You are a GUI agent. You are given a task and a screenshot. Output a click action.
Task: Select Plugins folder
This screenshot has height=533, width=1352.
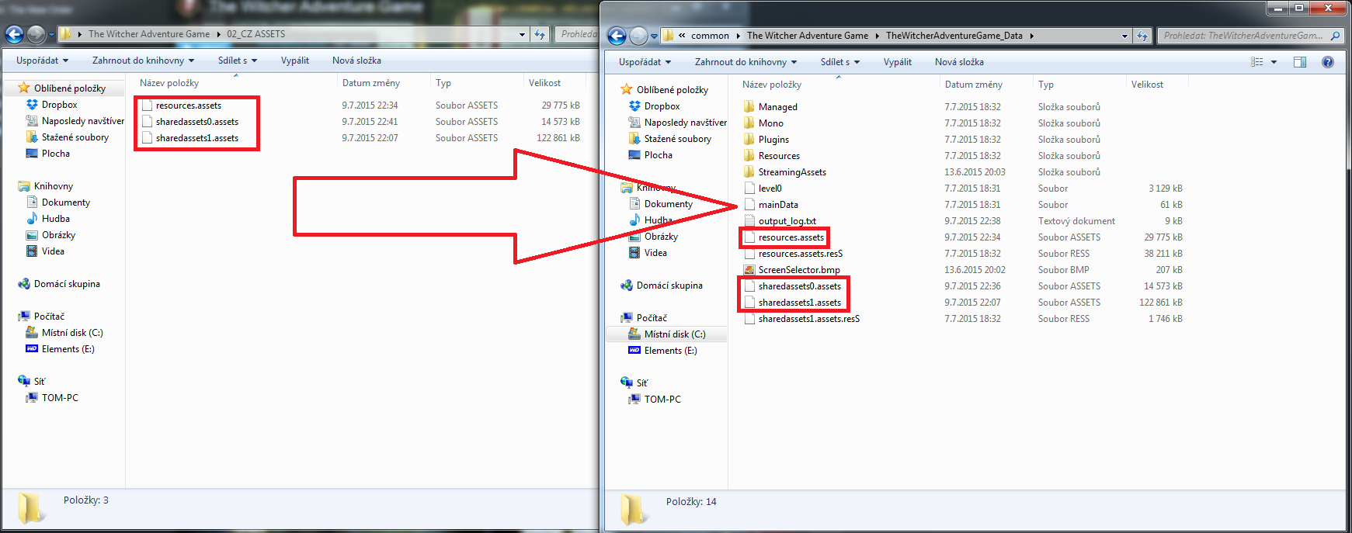click(x=773, y=140)
